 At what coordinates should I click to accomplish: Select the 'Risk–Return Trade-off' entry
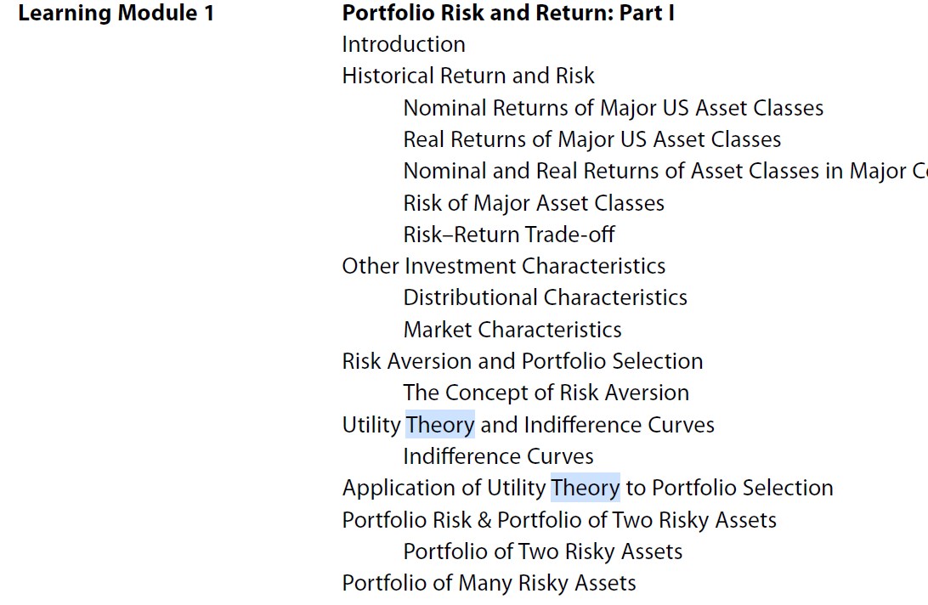click(509, 235)
